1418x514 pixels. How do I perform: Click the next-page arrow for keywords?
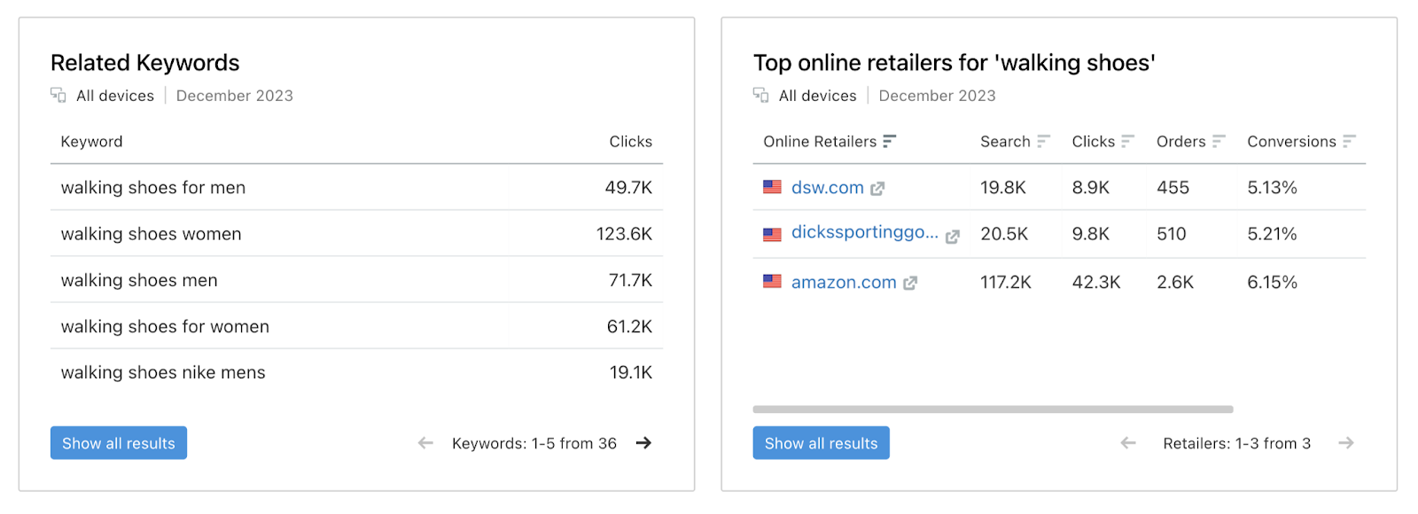coord(643,442)
